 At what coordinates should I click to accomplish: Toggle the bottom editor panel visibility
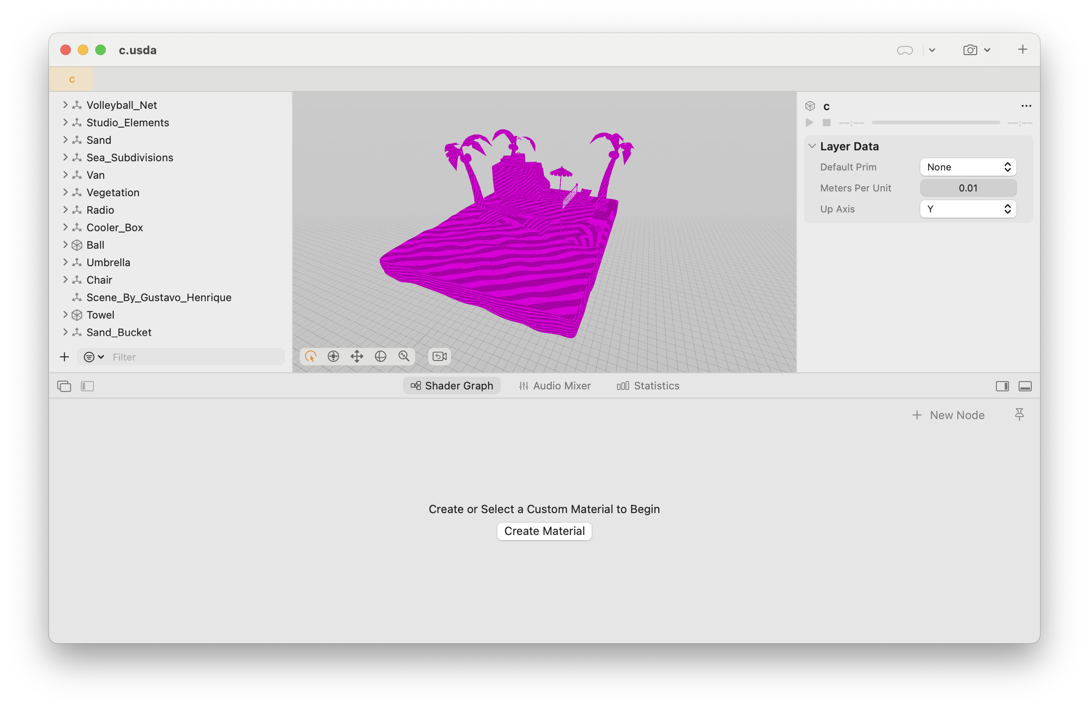[x=1025, y=386]
